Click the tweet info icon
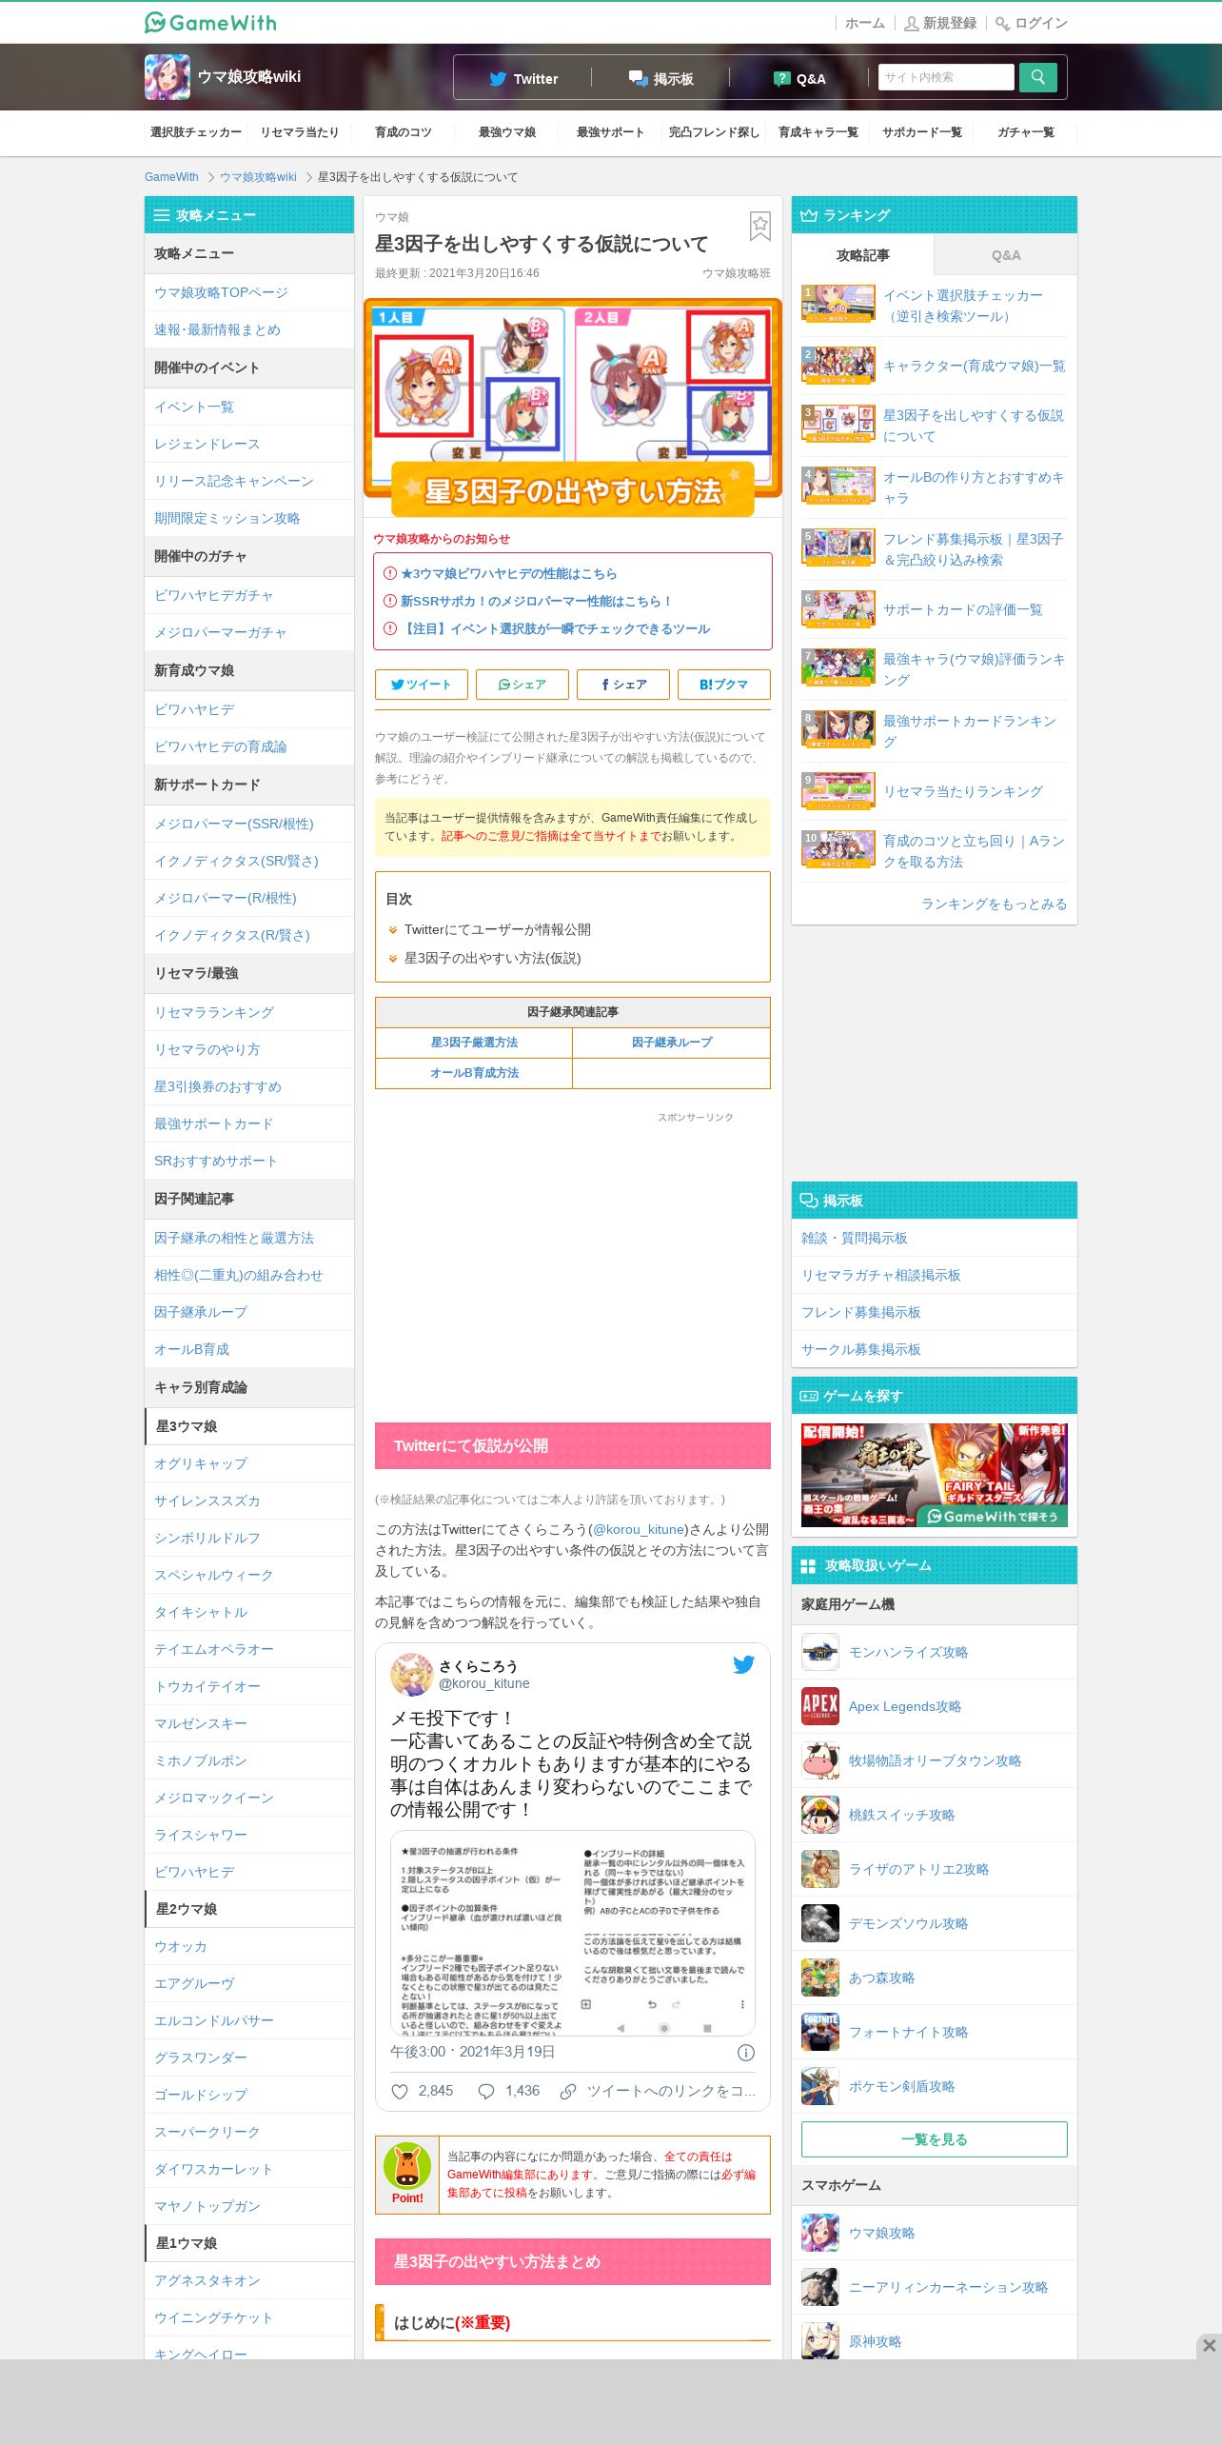This screenshot has height=2445, width=1222. tap(746, 2053)
